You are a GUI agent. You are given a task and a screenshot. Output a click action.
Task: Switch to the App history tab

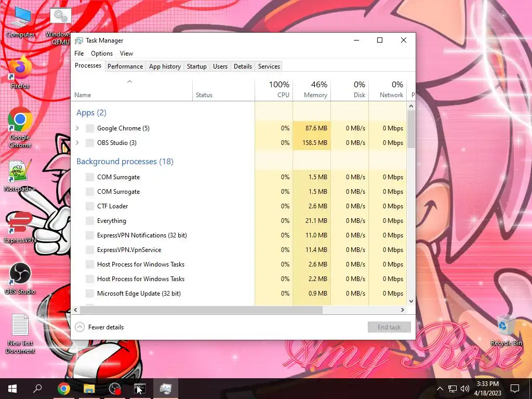(x=165, y=66)
